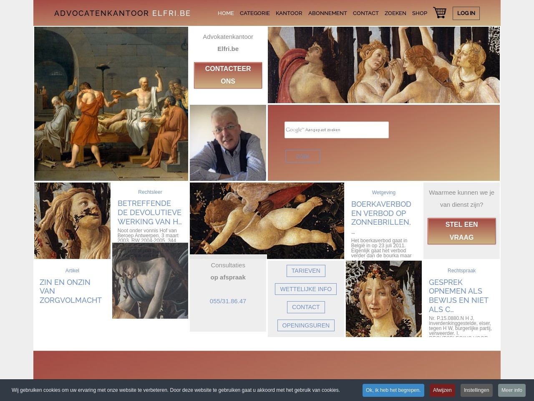This screenshot has width=534, height=401.
Task: Click Meer info about cookies
Action: click(512, 390)
